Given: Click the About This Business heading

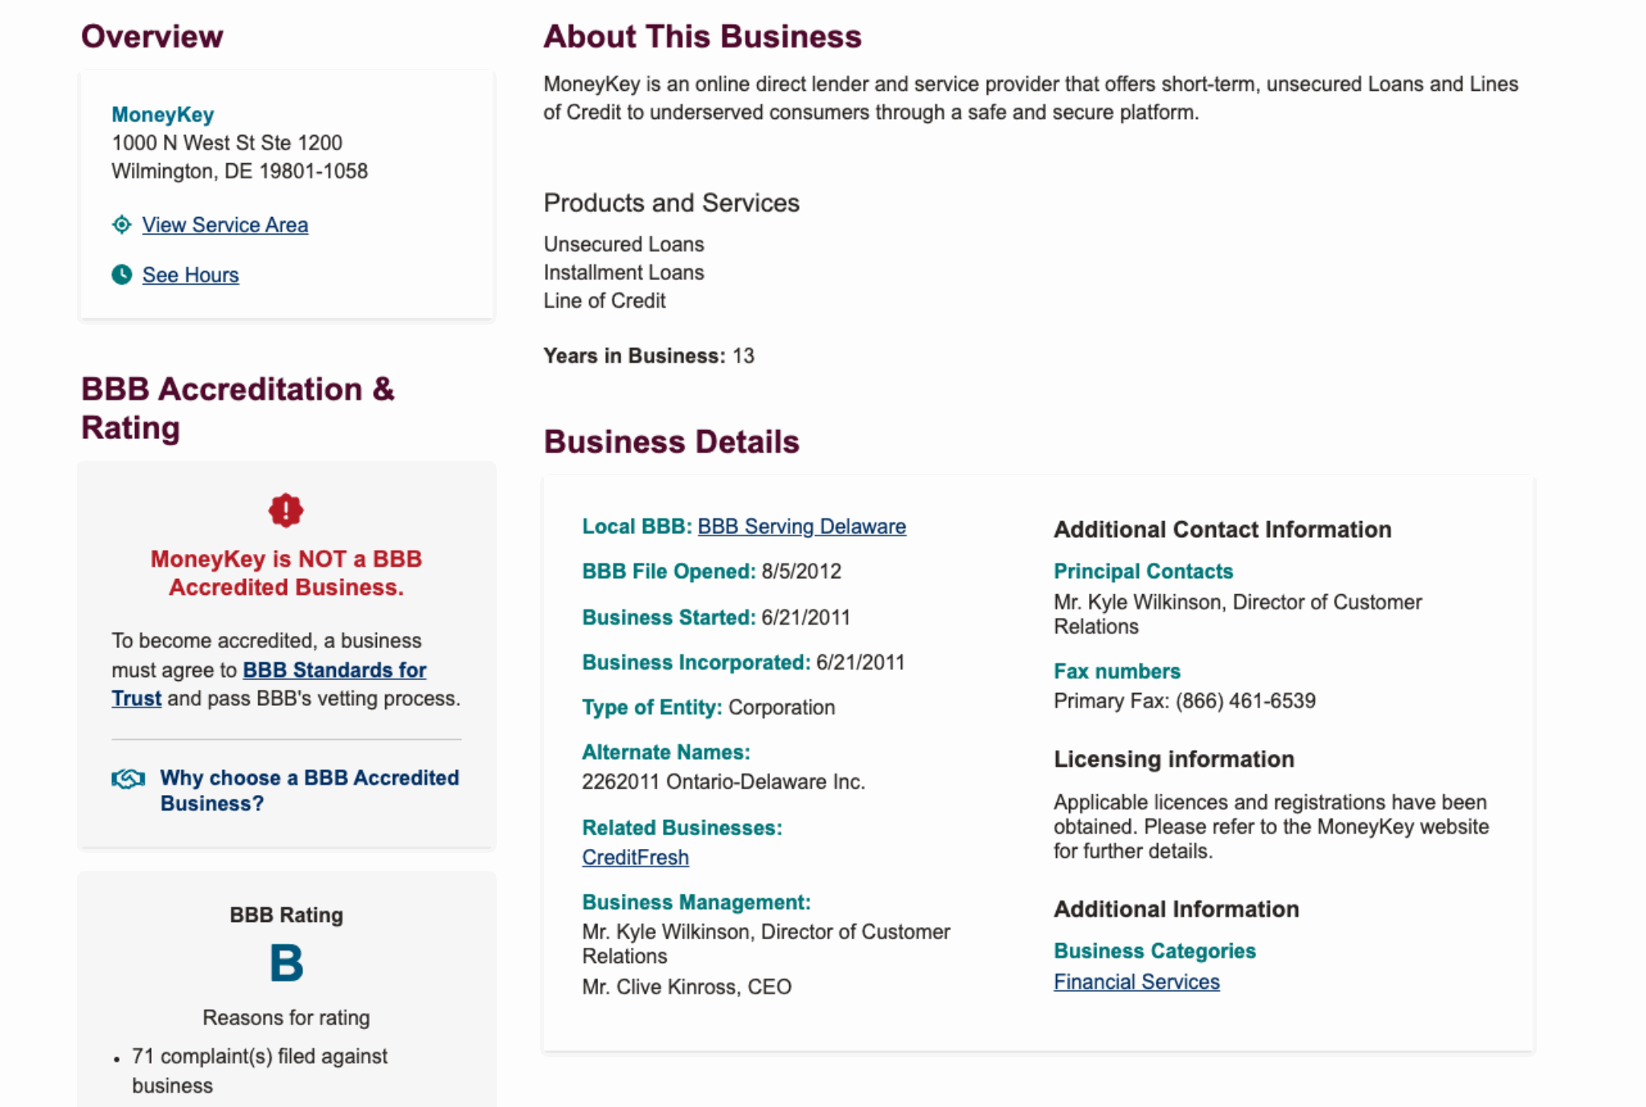Looking at the screenshot, I should [x=702, y=37].
